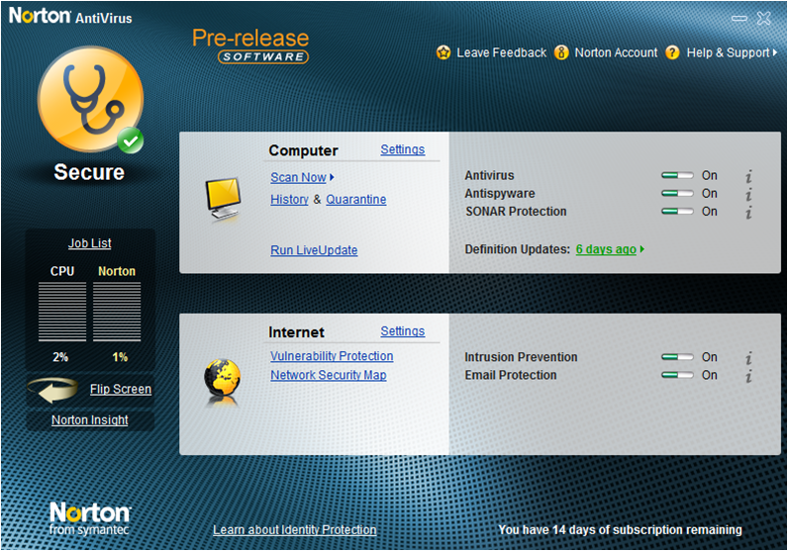The width and height of the screenshot is (788, 551).
Task: Click the Norton usage meter
Action: point(117,312)
